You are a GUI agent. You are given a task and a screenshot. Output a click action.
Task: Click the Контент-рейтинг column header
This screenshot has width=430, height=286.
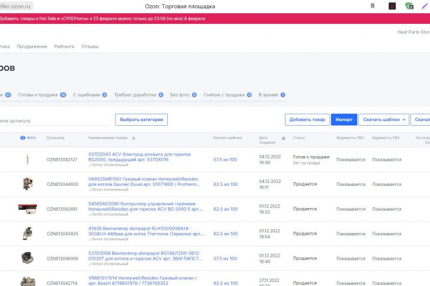click(x=228, y=138)
